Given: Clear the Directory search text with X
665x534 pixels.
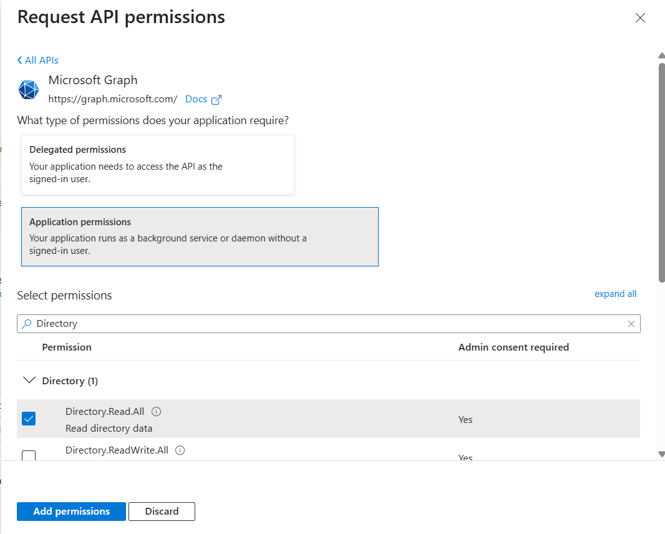Looking at the screenshot, I should pyautogui.click(x=631, y=324).
